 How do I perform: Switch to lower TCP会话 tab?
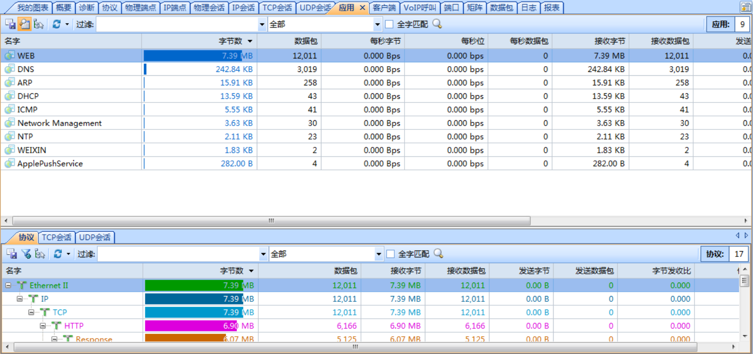click(56, 237)
